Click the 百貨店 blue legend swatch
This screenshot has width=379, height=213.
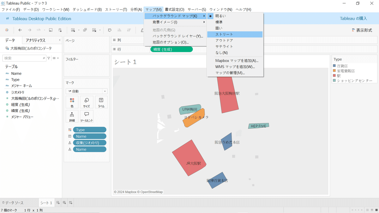pos(334,66)
